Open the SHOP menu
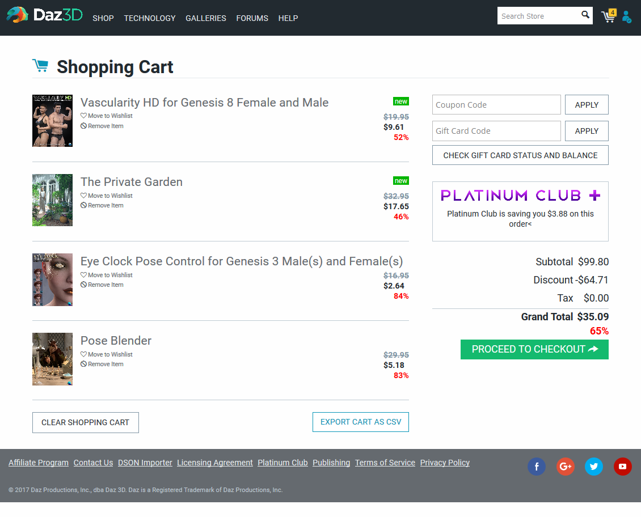The image size is (641, 517). pyautogui.click(x=103, y=18)
